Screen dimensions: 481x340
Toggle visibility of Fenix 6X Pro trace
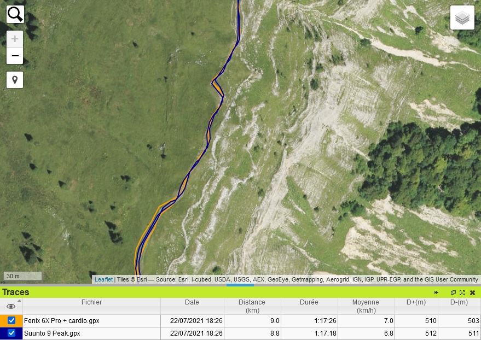[11, 321]
